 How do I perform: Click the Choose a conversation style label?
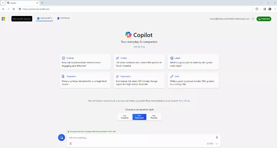click(139, 109)
